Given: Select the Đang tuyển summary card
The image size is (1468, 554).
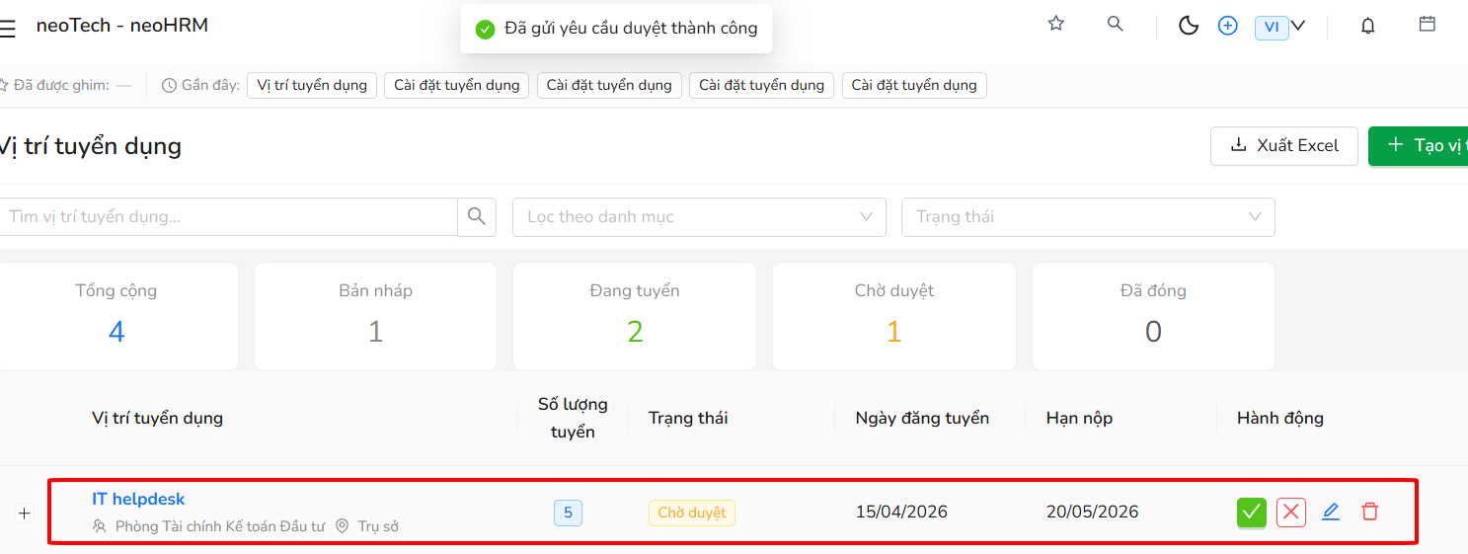Looking at the screenshot, I should [x=635, y=316].
